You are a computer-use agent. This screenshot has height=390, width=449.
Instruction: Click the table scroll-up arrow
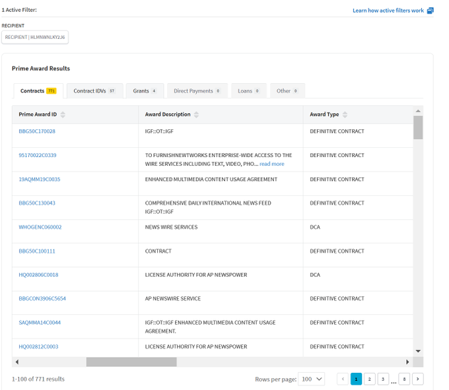click(418, 111)
